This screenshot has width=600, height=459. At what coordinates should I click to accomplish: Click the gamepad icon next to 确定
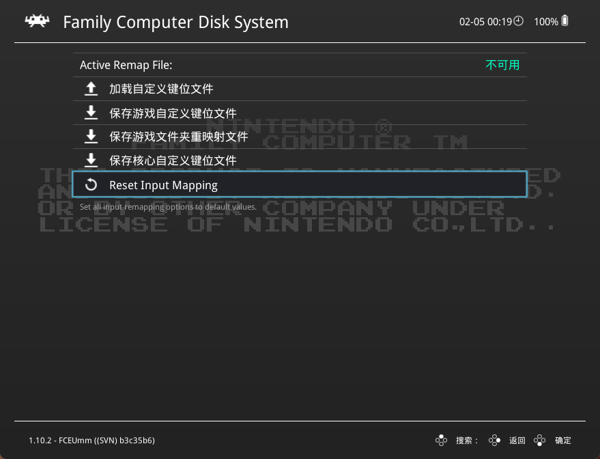pos(539,441)
